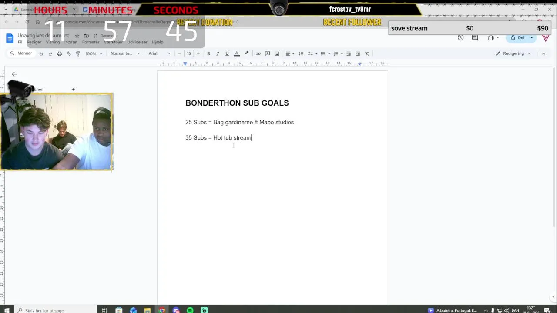Open the Windows Start menu
Image resolution: width=557 pixels, height=313 pixels.
[7, 310]
